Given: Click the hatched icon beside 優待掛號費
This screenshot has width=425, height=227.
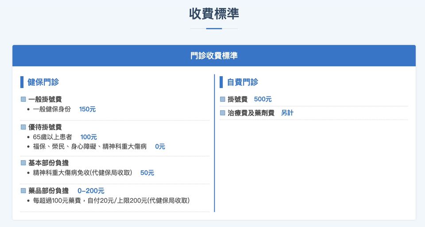Looking at the screenshot, I should [x=23, y=127].
